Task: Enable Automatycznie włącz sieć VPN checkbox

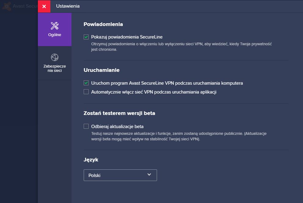Action: click(86, 92)
